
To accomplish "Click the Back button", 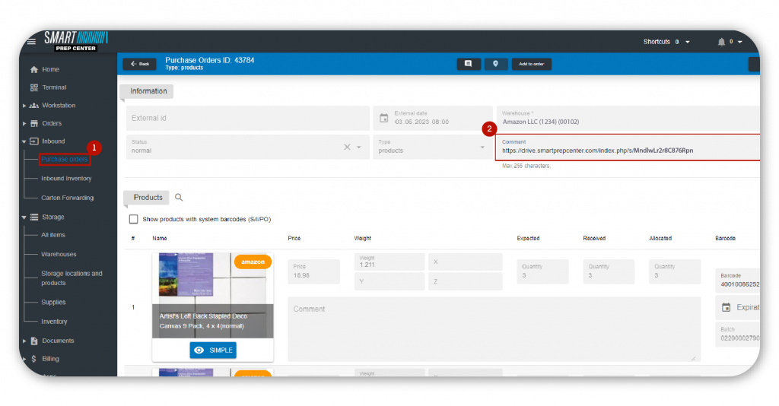I will coord(139,64).
